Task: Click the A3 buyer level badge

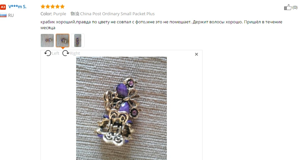Action: pyautogui.click(x=3, y=7)
